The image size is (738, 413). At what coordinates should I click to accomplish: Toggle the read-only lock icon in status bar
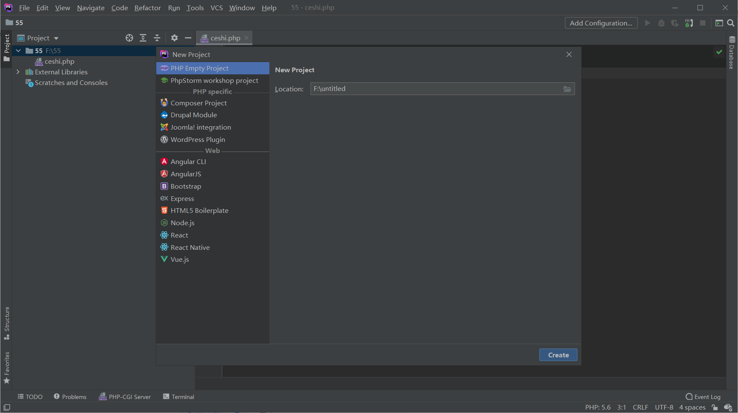715,407
